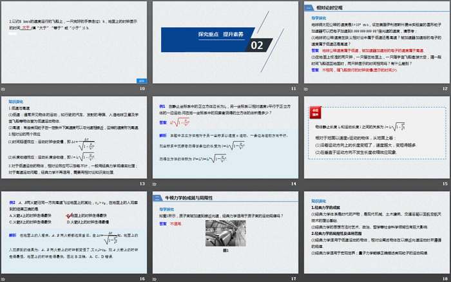Select slide 15 thumbnail with dashed summary box
Viewport: 451px width, 282px height.
(376, 137)
